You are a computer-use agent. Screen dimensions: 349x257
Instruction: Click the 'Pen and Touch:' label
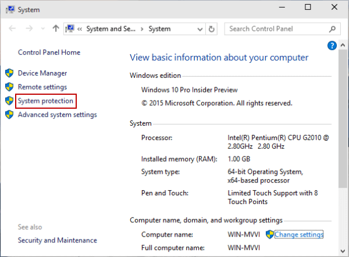coord(165,193)
